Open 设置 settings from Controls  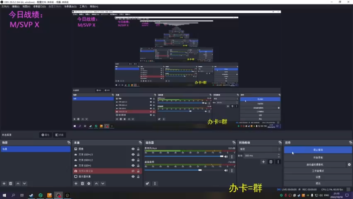tap(318, 177)
